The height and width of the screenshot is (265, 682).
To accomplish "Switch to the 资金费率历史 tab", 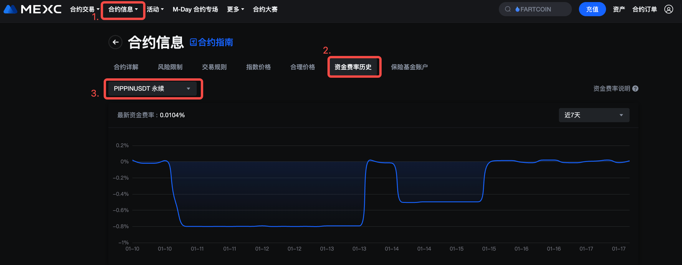I will (353, 67).
